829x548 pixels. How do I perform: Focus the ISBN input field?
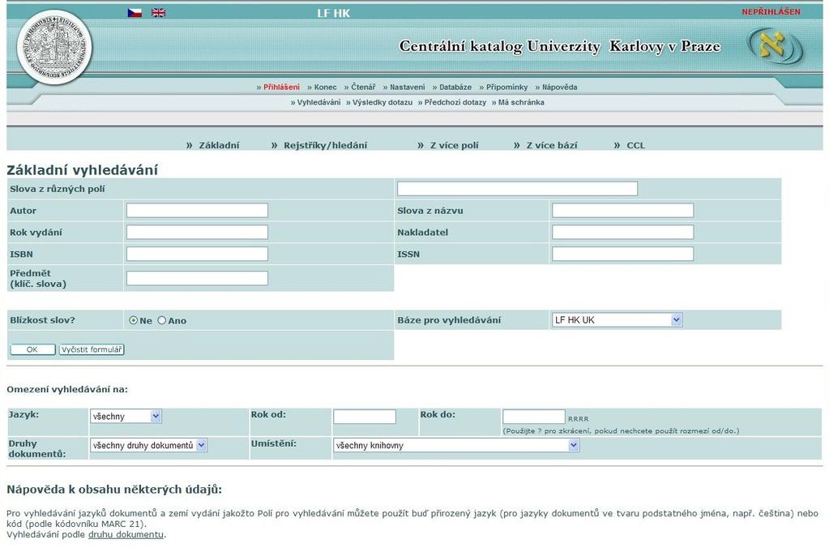[197, 254]
